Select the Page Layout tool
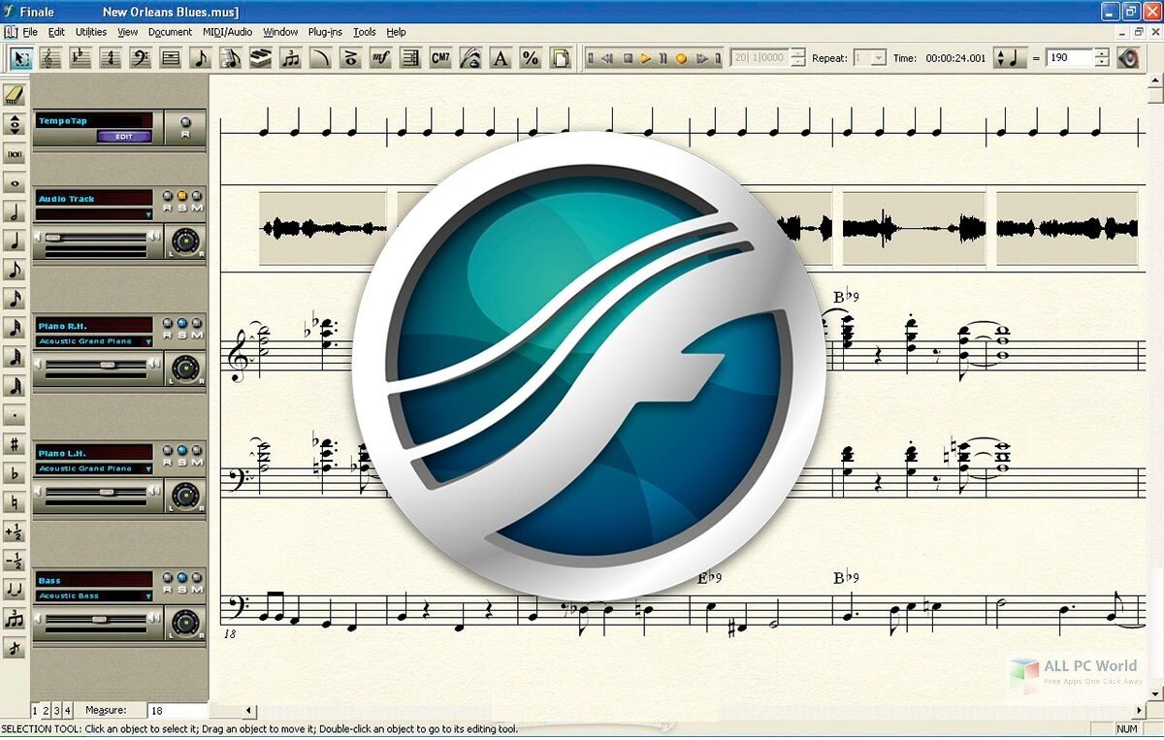The height and width of the screenshot is (740, 1164). tap(562, 58)
